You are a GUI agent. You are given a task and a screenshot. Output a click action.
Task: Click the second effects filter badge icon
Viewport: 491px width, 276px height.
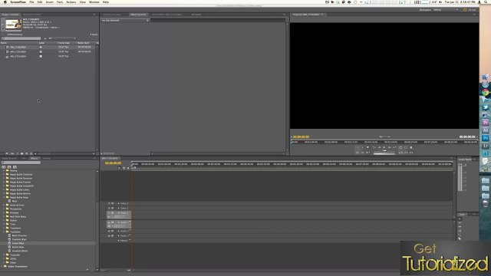point(9,167)
